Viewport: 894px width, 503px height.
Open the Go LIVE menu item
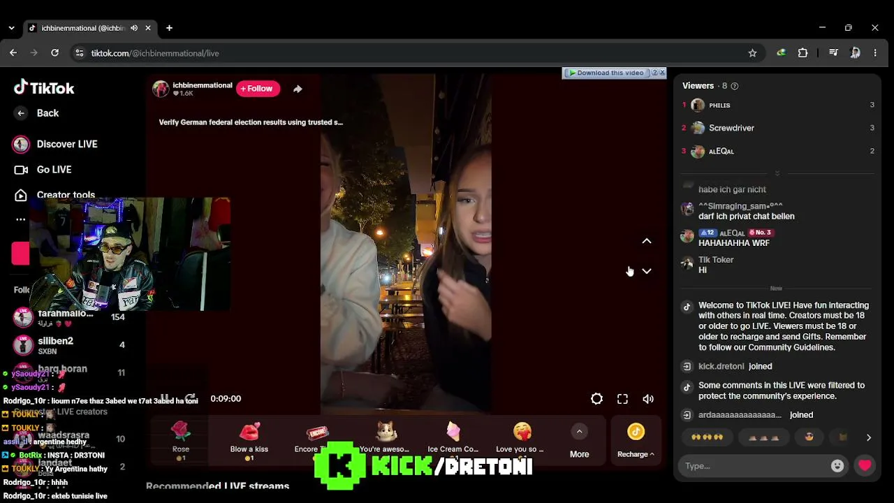43,170
